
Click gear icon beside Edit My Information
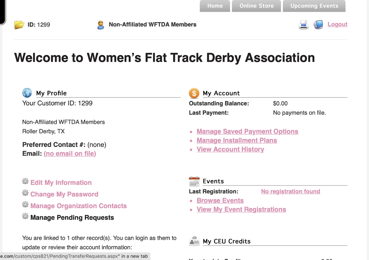click(x=25, y=181)
